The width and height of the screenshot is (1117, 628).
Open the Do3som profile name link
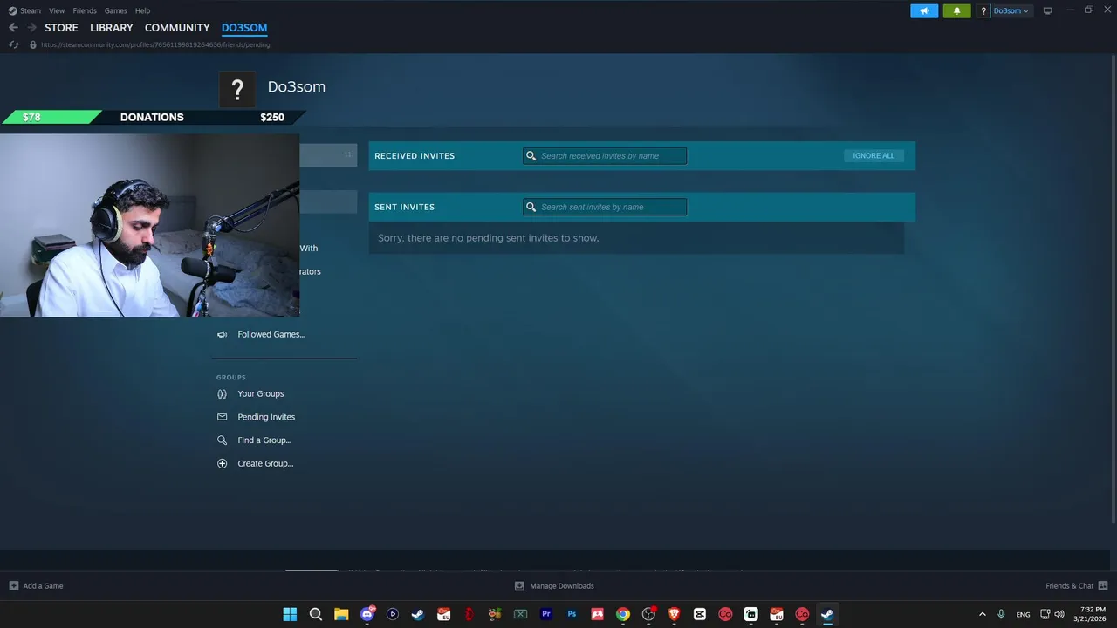point(297,86)
